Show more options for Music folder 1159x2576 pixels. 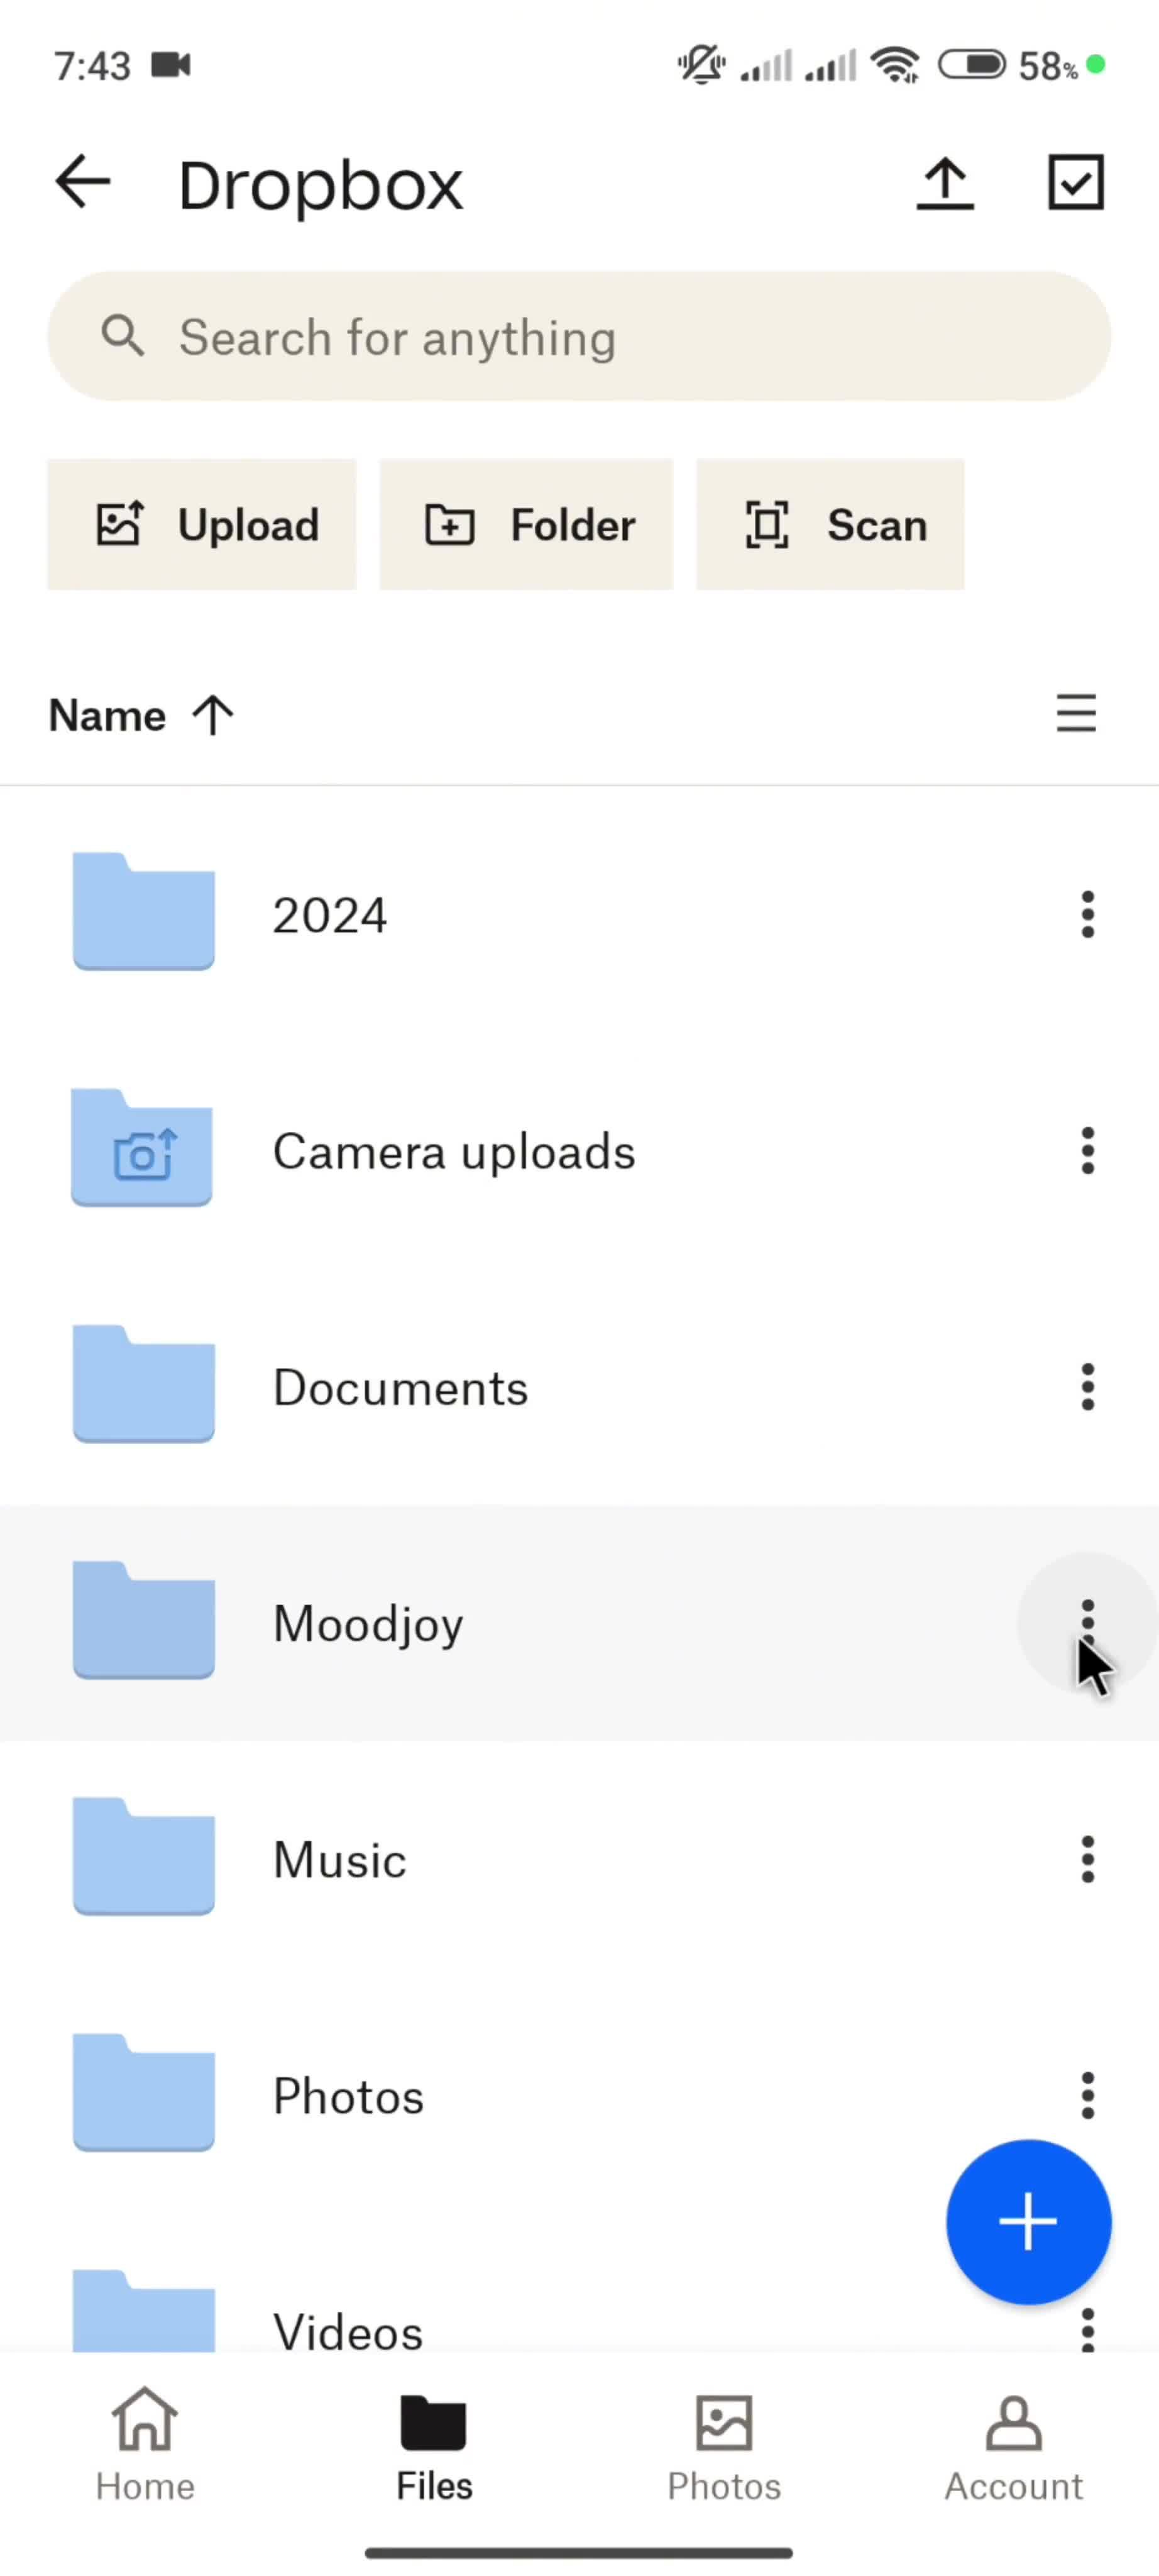[x=1088, y=1859]
